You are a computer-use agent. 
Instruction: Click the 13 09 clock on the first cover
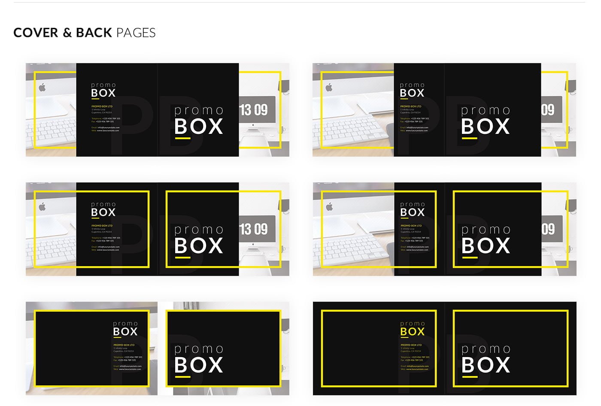pos(254,110)
